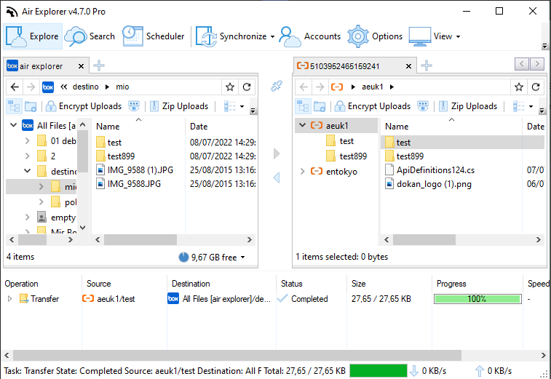The width and height of the screenshot is (551, 379).
Task: Go back in left pane navigation
Action: coord(15,87)
